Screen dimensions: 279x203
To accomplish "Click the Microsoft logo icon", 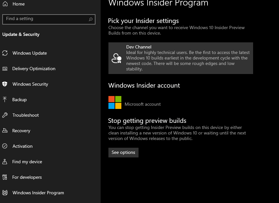I will (115, 102).
